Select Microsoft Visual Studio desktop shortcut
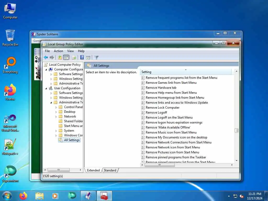Screen dimensions: 268x201 [10, 123]
